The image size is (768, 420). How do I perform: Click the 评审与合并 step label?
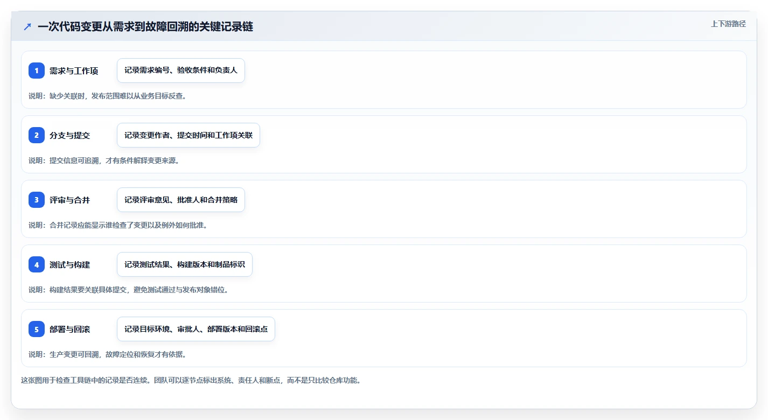click(x=70, y=200)
